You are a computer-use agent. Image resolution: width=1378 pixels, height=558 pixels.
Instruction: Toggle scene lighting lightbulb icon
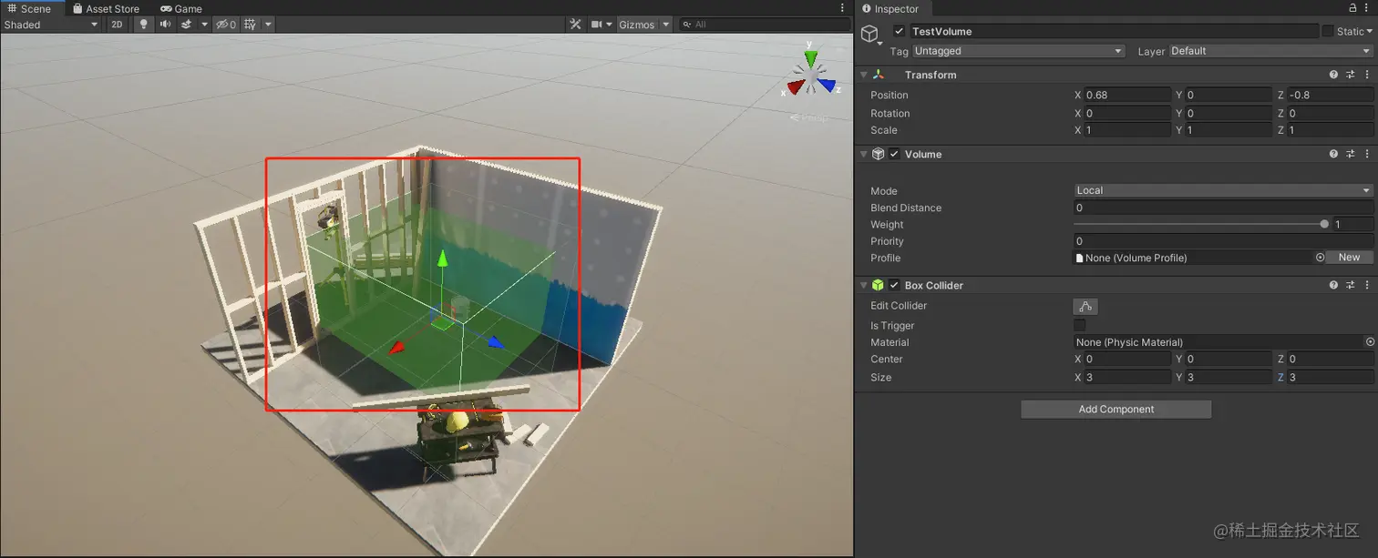[143, 25]
